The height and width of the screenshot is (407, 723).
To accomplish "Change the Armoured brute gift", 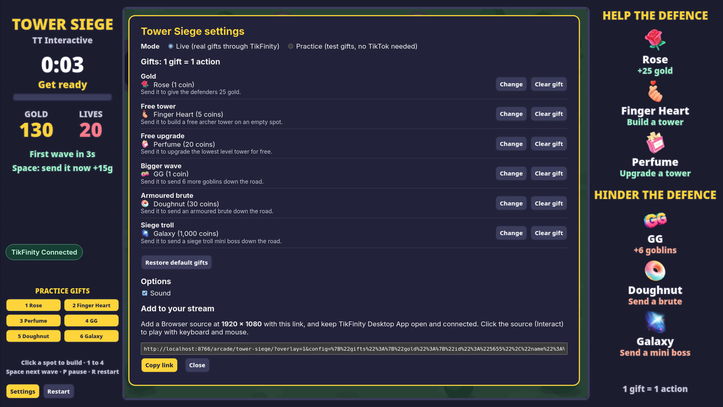I will coord(511,203).
